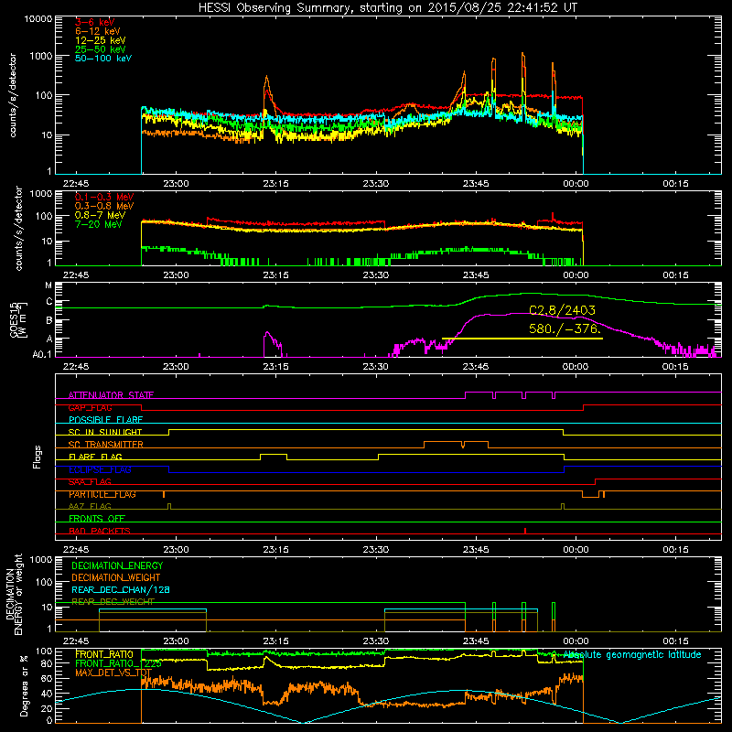Click the yellow flare duration bar in GOES panel

click(522, 339)
